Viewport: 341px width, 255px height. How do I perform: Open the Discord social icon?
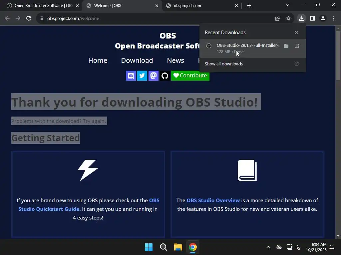point(131,76)
